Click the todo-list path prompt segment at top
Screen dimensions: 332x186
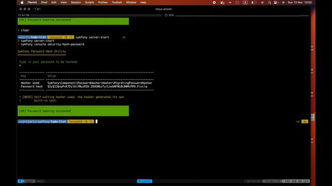point(33,37)
